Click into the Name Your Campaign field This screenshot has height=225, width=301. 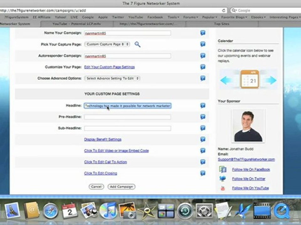(x=128, y=33)
